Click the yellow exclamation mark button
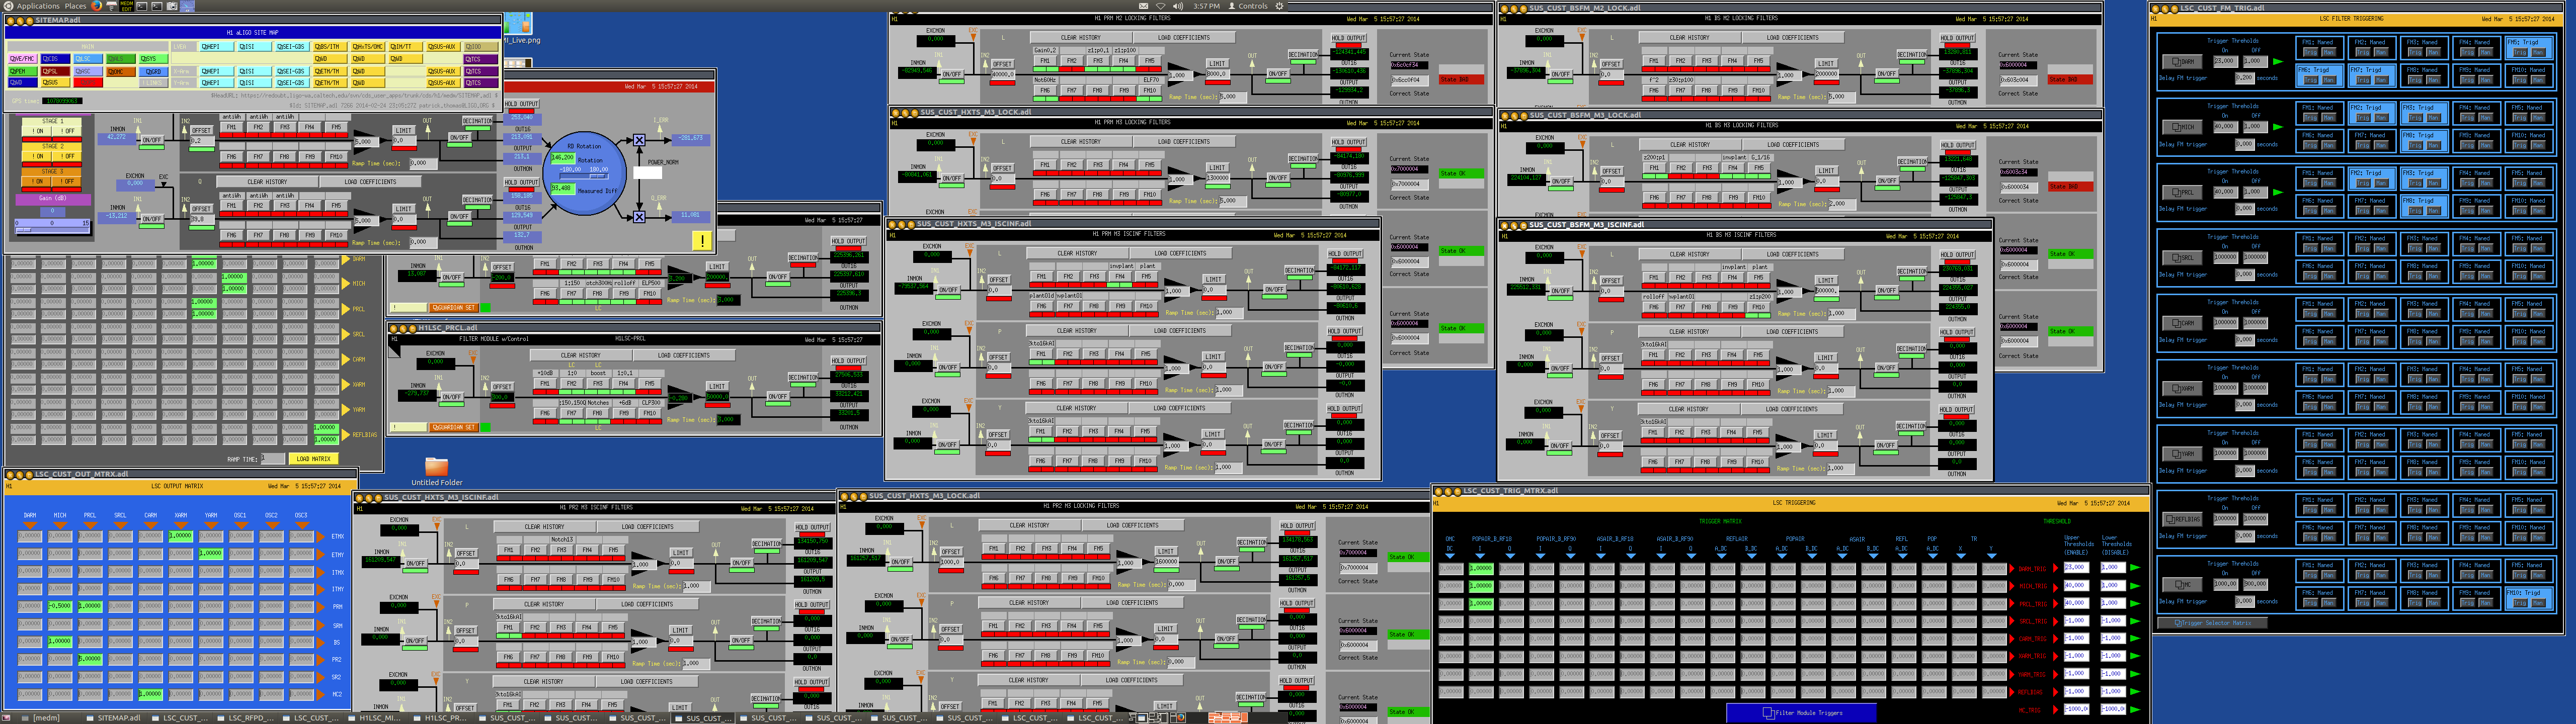Screen dimensions: 2576x724 702,240
